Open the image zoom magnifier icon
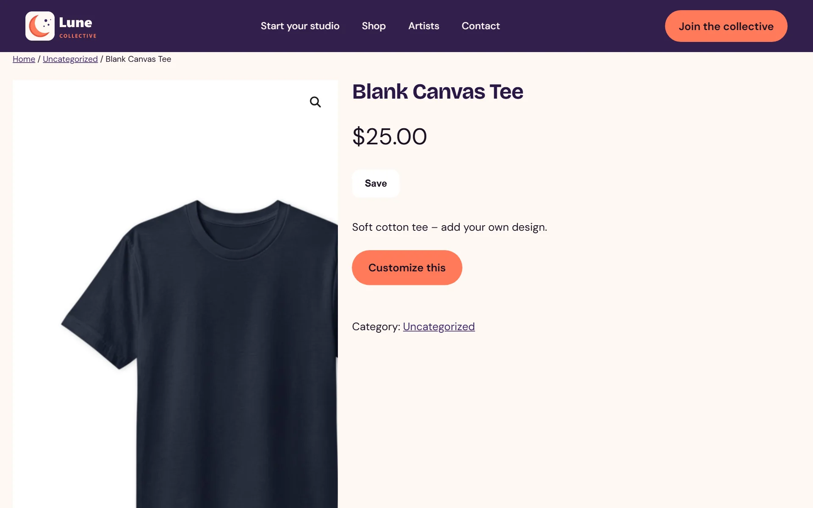813x508 pixels. pos(315,102)
